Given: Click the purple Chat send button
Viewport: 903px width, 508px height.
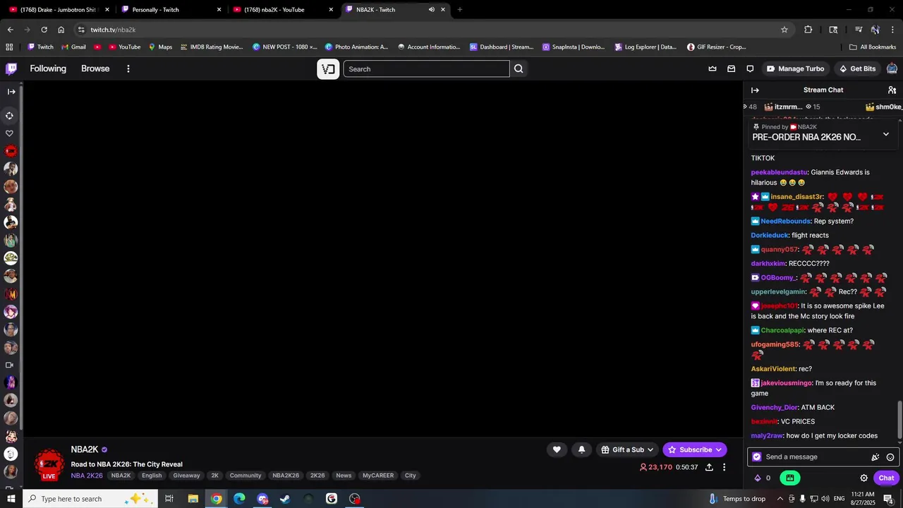Looking at the screenshot, I should click(x=886, y=478).
